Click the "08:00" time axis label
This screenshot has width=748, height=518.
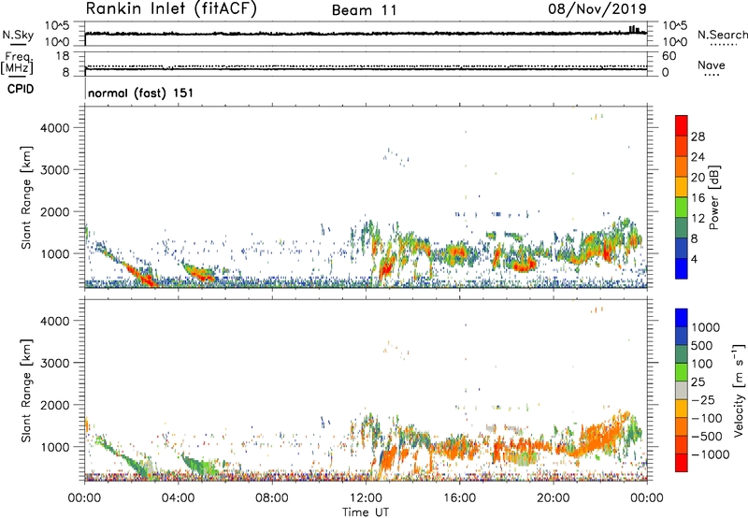click(x=272, y=498)
